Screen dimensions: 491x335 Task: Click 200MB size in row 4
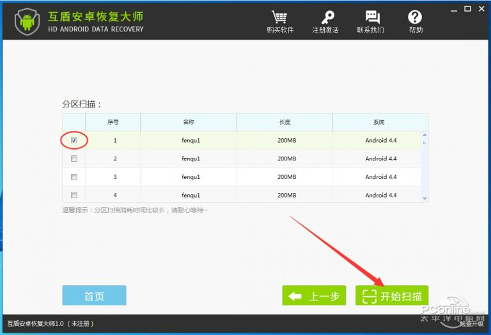287,195
